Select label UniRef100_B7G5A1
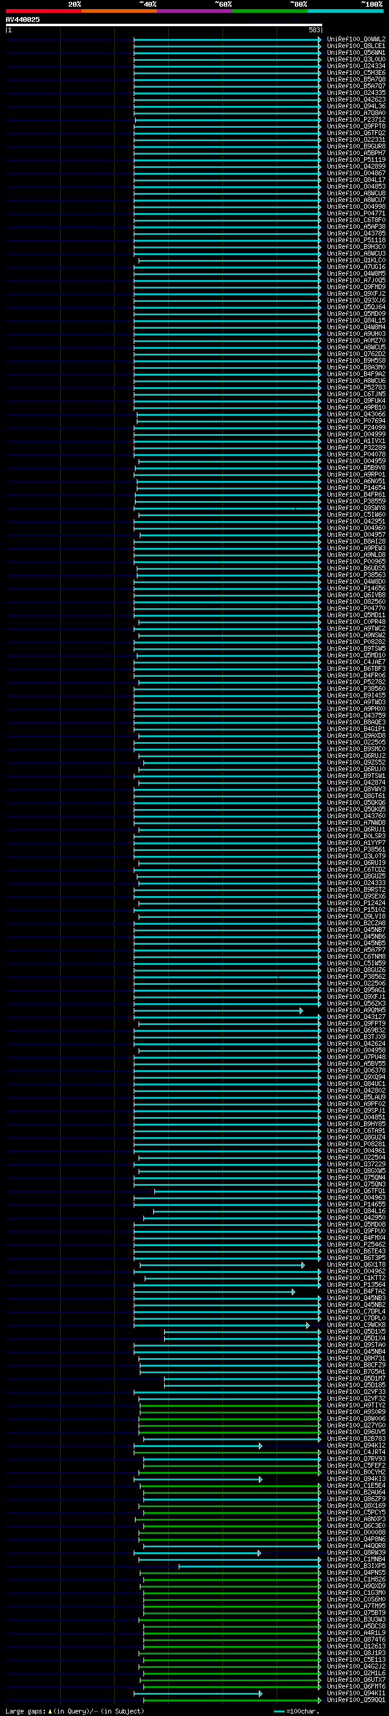The height and width of the screenshot is (1716, 389). tap(356, 1371)
